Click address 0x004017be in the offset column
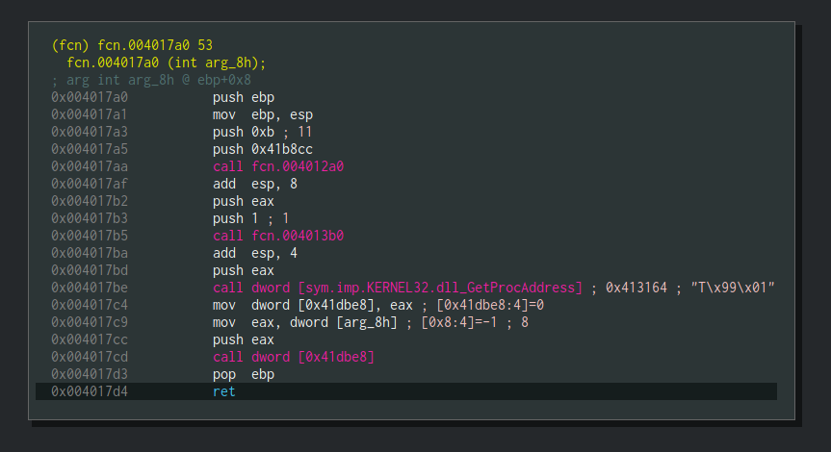The height and width of the screenshot is (452, 831). click(90, 288)
